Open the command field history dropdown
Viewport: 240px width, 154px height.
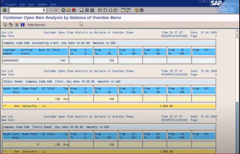(x=44, y=10)
